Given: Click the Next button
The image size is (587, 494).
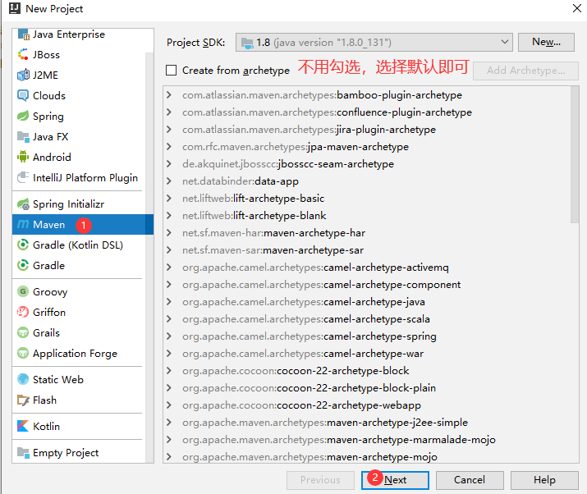Looking at the screenshot, I should 395,480.
